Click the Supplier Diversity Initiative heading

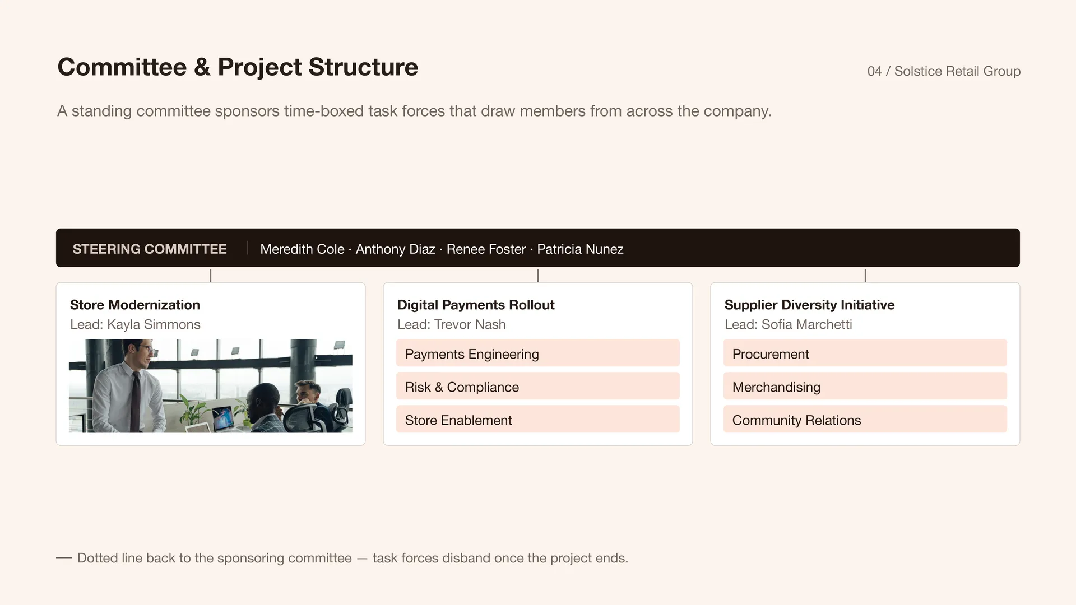(809, 305)
